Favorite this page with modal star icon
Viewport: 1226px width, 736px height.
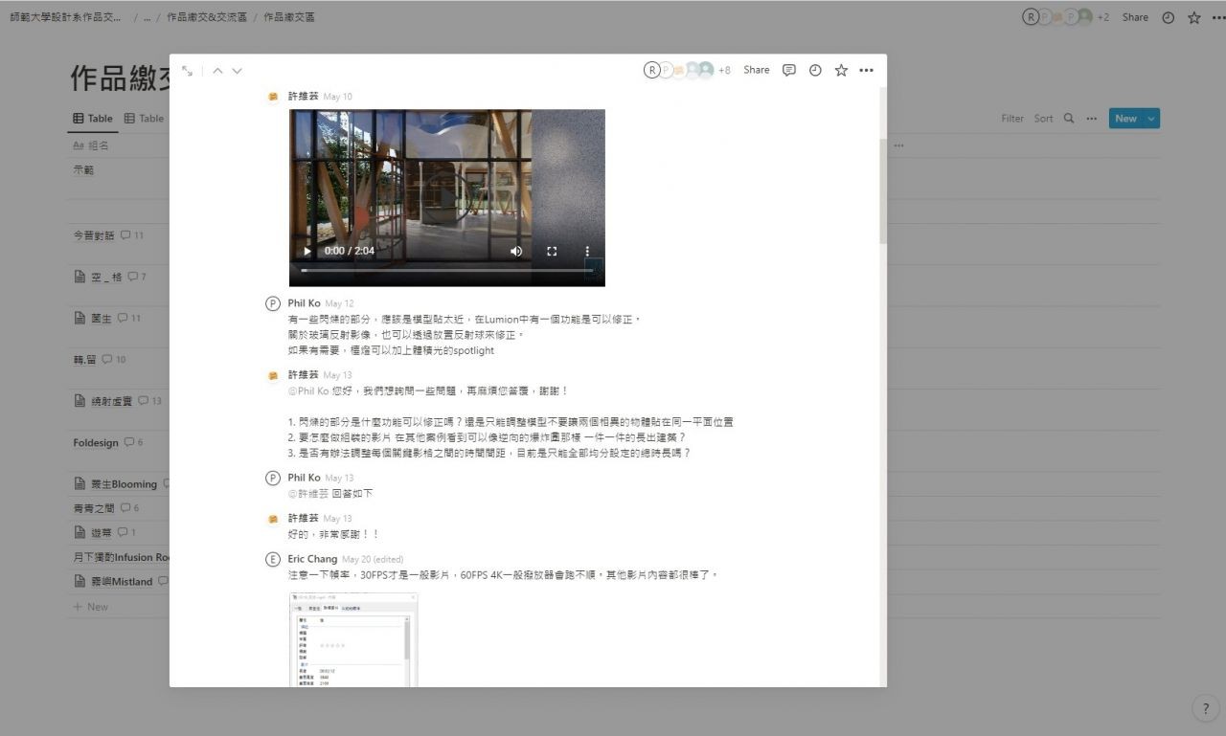841,70
